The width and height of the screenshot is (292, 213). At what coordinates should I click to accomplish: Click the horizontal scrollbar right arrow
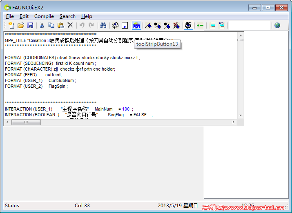pyautogui.click(x=233, y=122)
